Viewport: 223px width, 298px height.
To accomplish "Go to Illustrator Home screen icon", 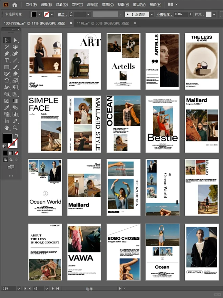I will pos(15,5).
